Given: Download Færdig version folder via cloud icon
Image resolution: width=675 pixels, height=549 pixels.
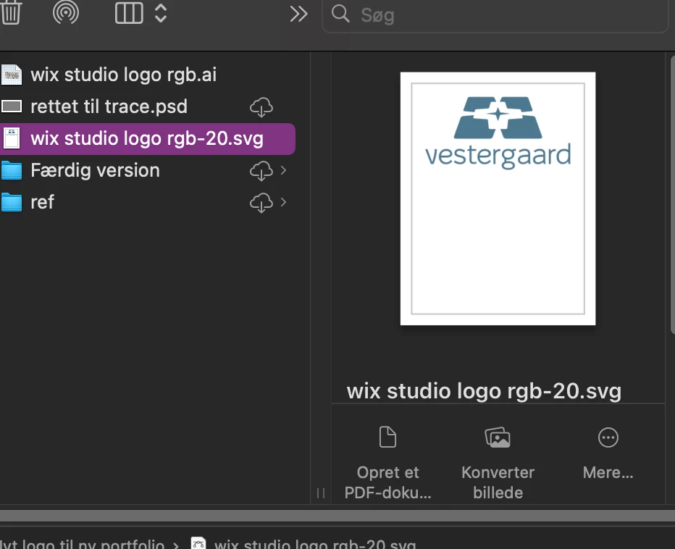Looking at the screenshot, I should (x=261, y=171).
